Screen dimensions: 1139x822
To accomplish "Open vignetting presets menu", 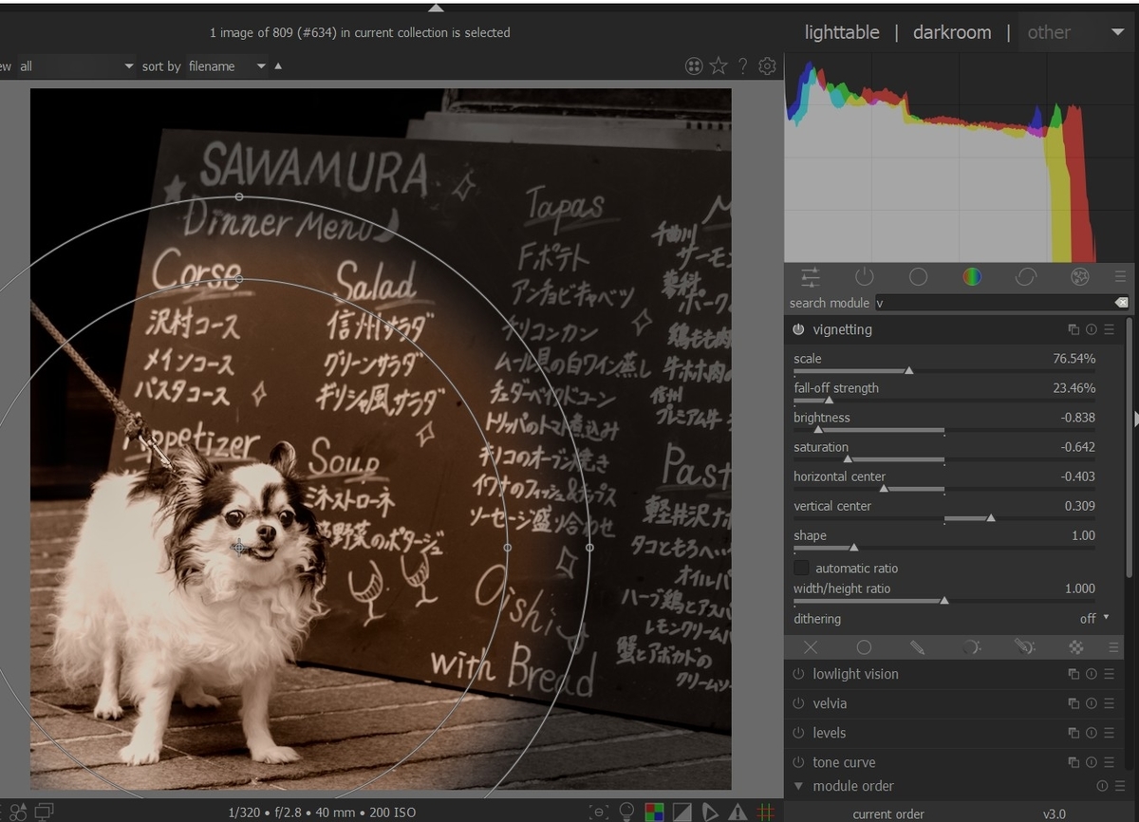I will 1109,329.
